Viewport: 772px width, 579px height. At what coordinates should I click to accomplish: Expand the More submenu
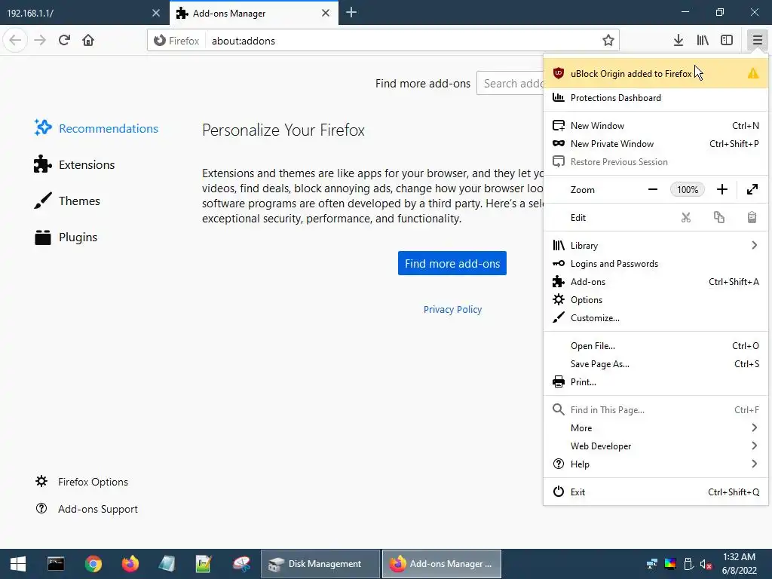656,428
